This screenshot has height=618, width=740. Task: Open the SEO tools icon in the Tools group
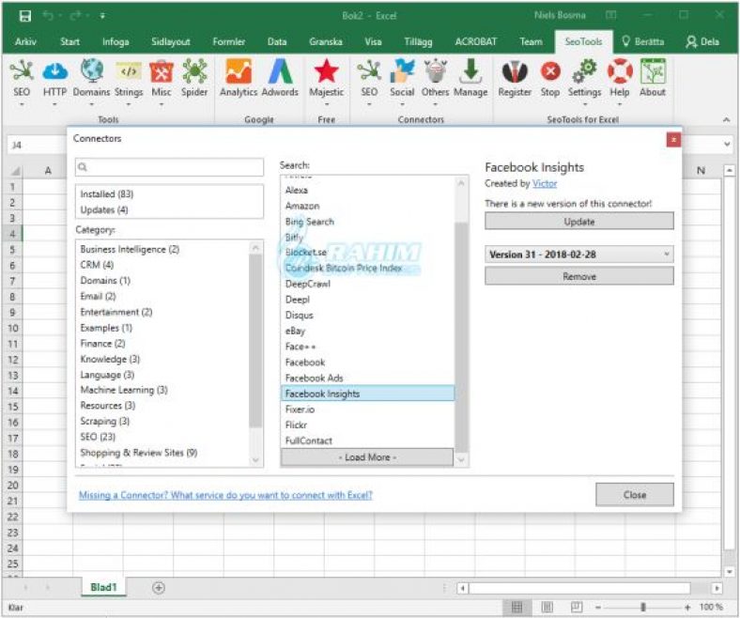pos(22,70)
